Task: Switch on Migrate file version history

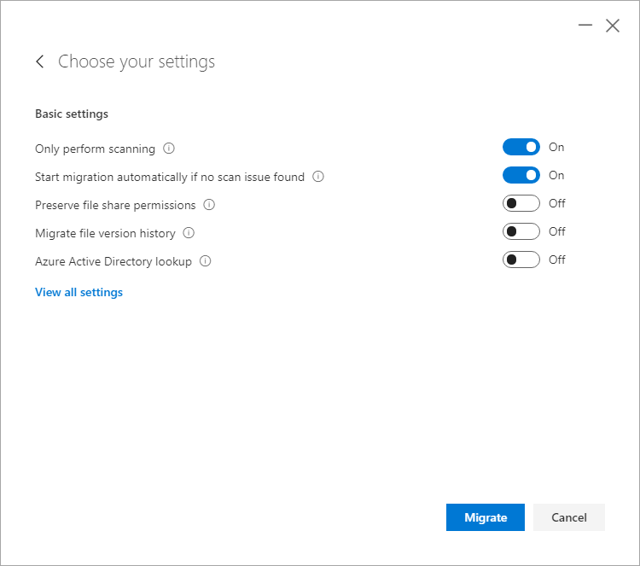Action: (x=521, y=231)
